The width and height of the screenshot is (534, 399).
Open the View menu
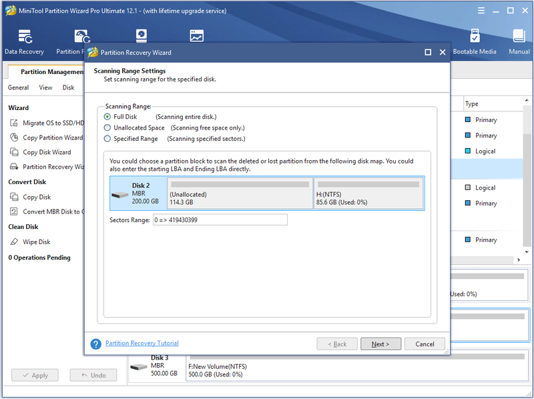click(45, 87)
